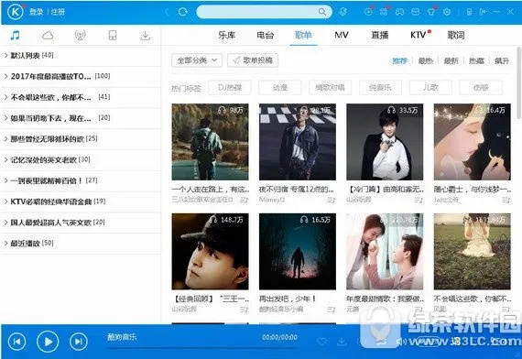
Task: Select the 纯音乐 tag
Action: 380,88
